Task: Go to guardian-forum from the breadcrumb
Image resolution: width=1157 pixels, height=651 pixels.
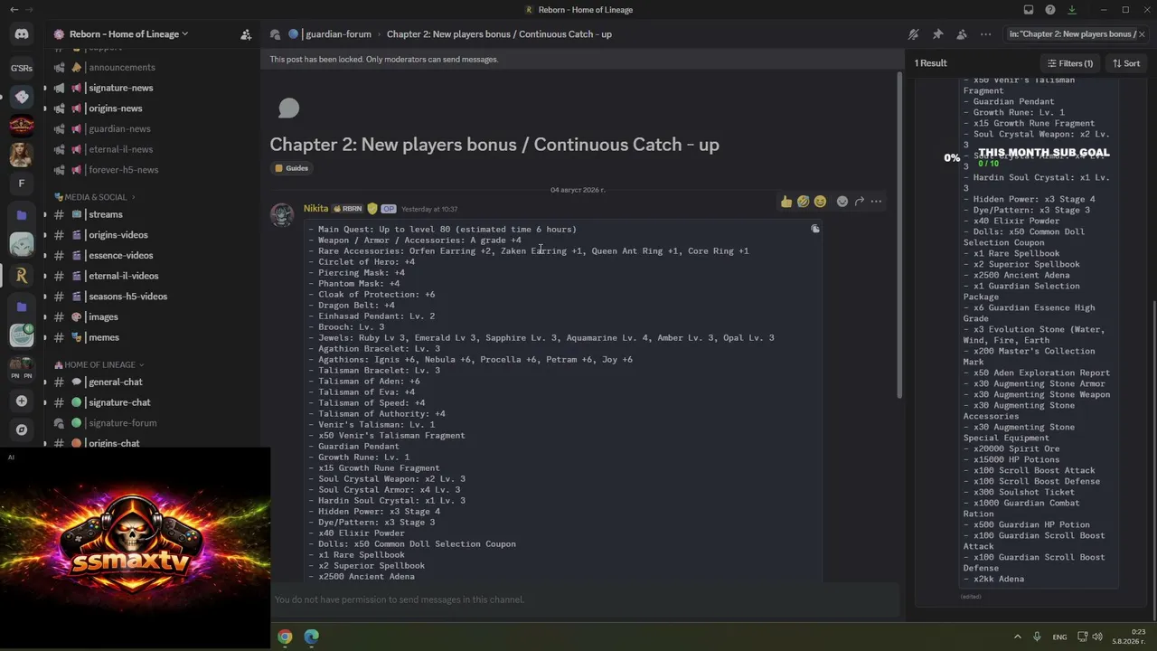Action: pos(338,34)
